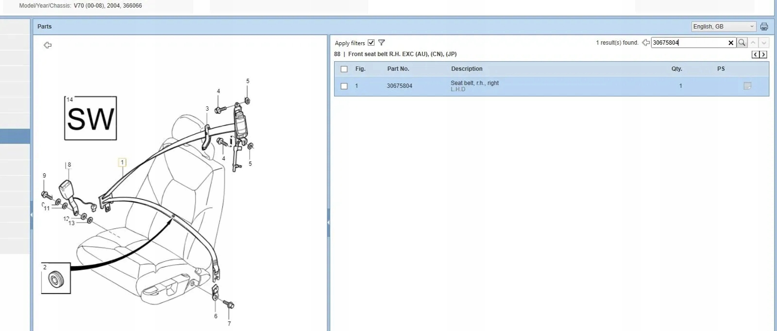Tick the checkbox for part 30675804
Image resolution: width=777 pixels, height=331 pixels.
click(x=344, y=86)
